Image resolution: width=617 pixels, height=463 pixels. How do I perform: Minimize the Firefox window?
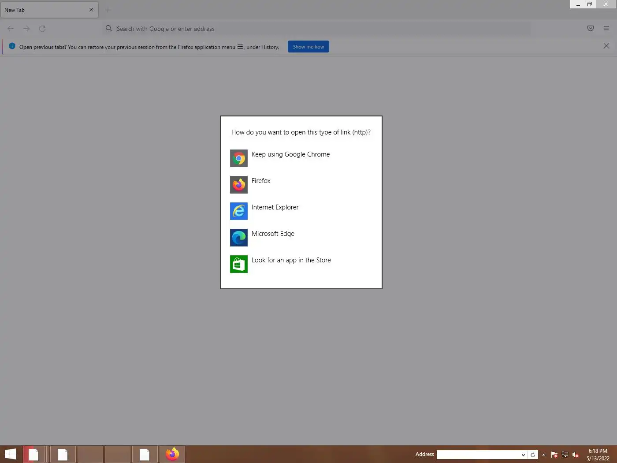[578, 4]
